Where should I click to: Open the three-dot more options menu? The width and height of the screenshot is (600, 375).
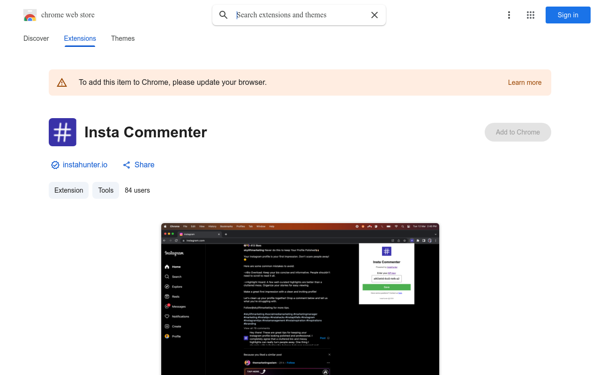[509, 15]
